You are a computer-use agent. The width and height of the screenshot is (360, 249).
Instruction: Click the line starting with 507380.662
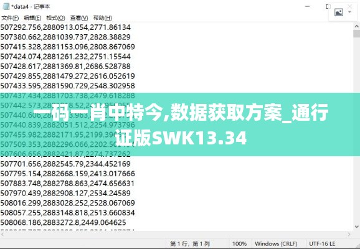coord(65,37)
